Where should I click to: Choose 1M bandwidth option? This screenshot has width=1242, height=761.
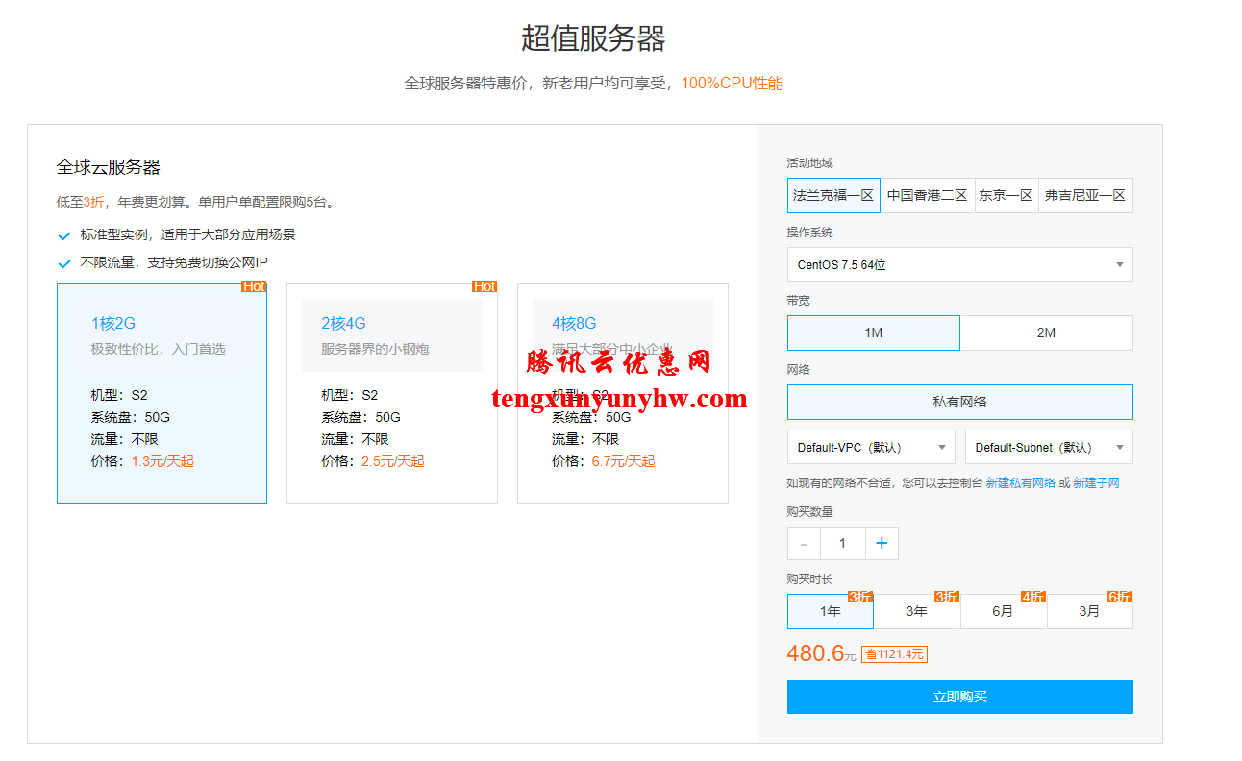click(873, 332)
